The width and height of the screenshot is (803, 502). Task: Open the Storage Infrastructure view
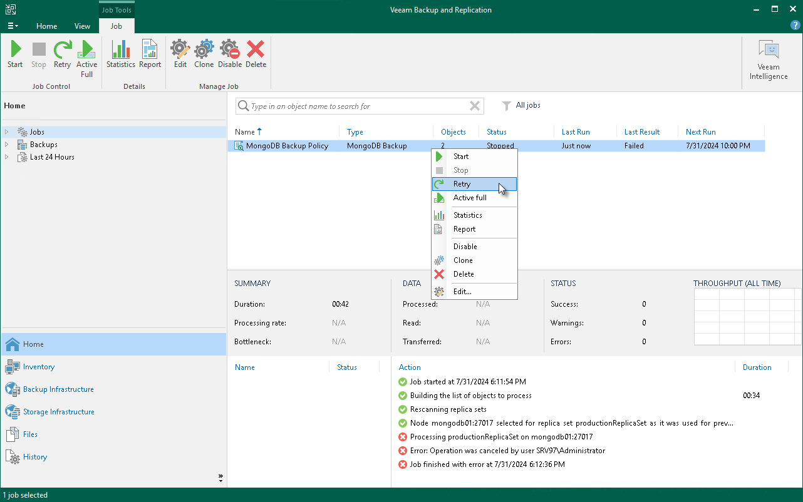[113, 412]
